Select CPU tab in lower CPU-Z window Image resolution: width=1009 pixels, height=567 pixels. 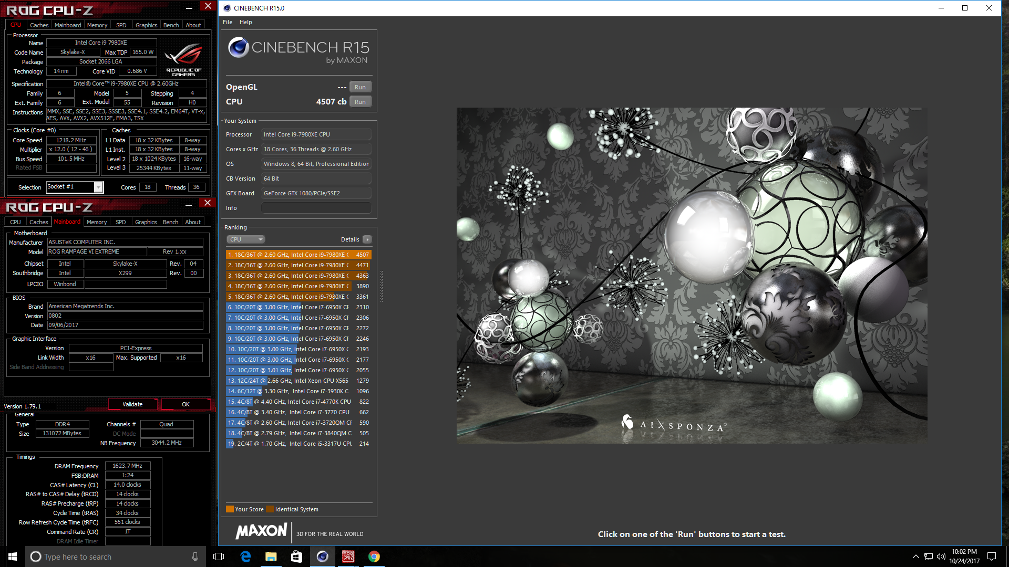point(15,222)
